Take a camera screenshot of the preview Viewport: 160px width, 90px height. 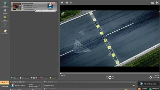(153, 3)
